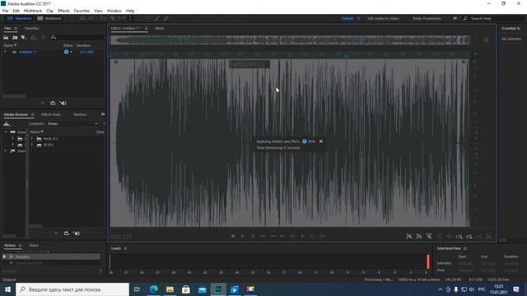Switch to Effects Rack tab
The width and height of the screenshot is (527, 296).
51,114
